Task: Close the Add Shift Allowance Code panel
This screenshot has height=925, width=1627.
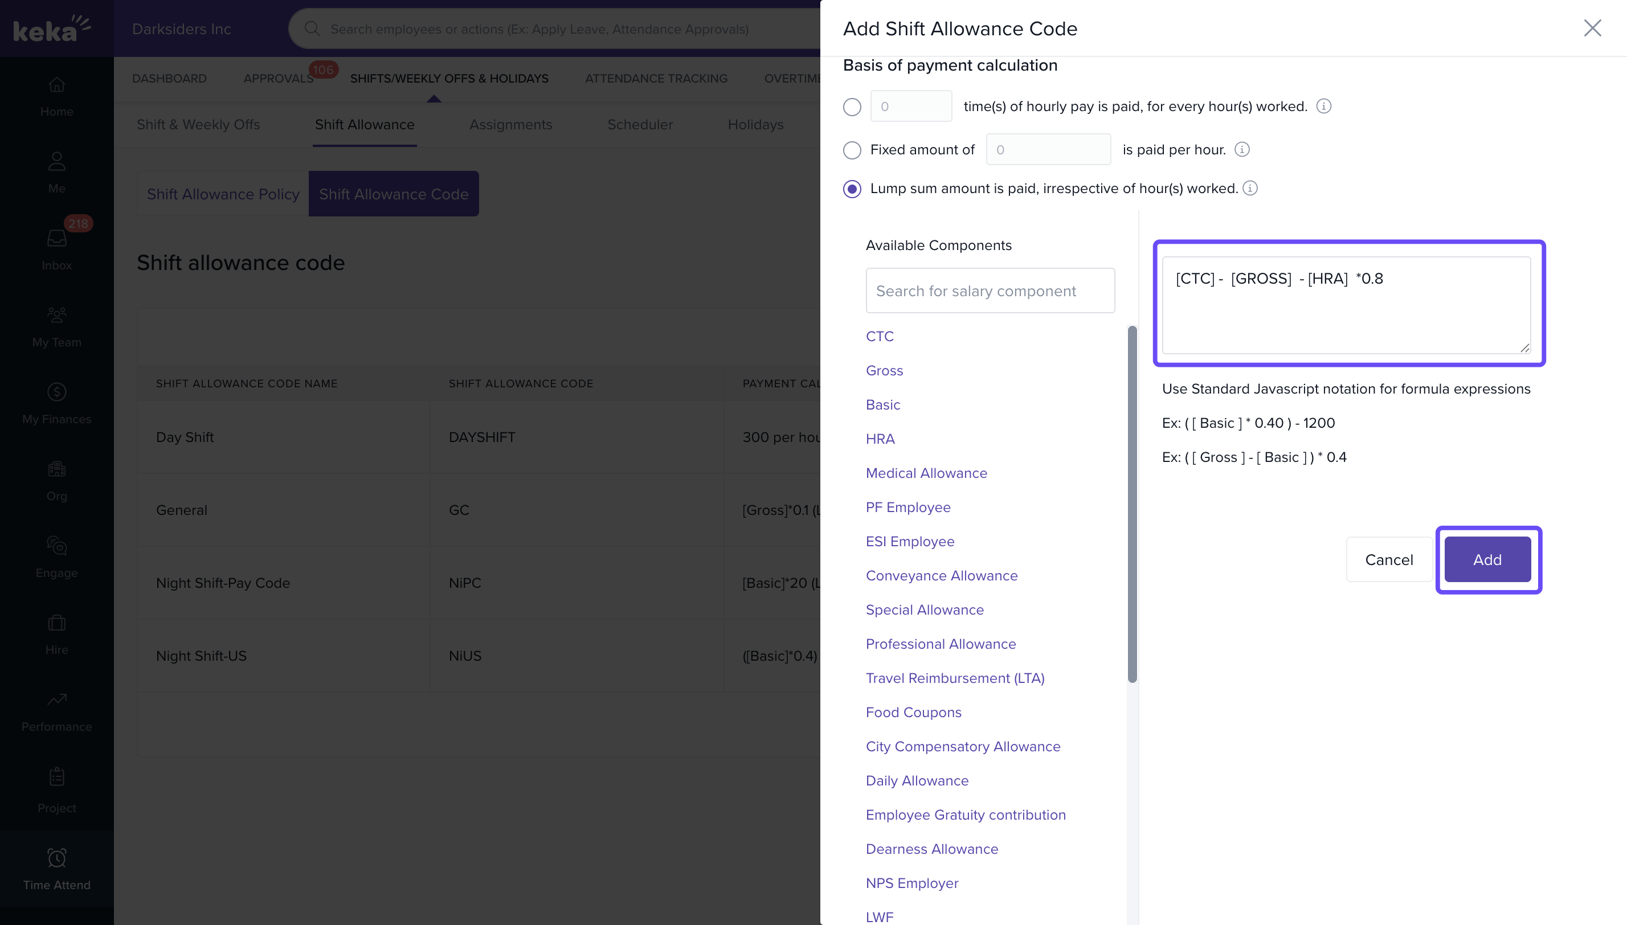Action: pyautogui.click(x=1592, y=28)
